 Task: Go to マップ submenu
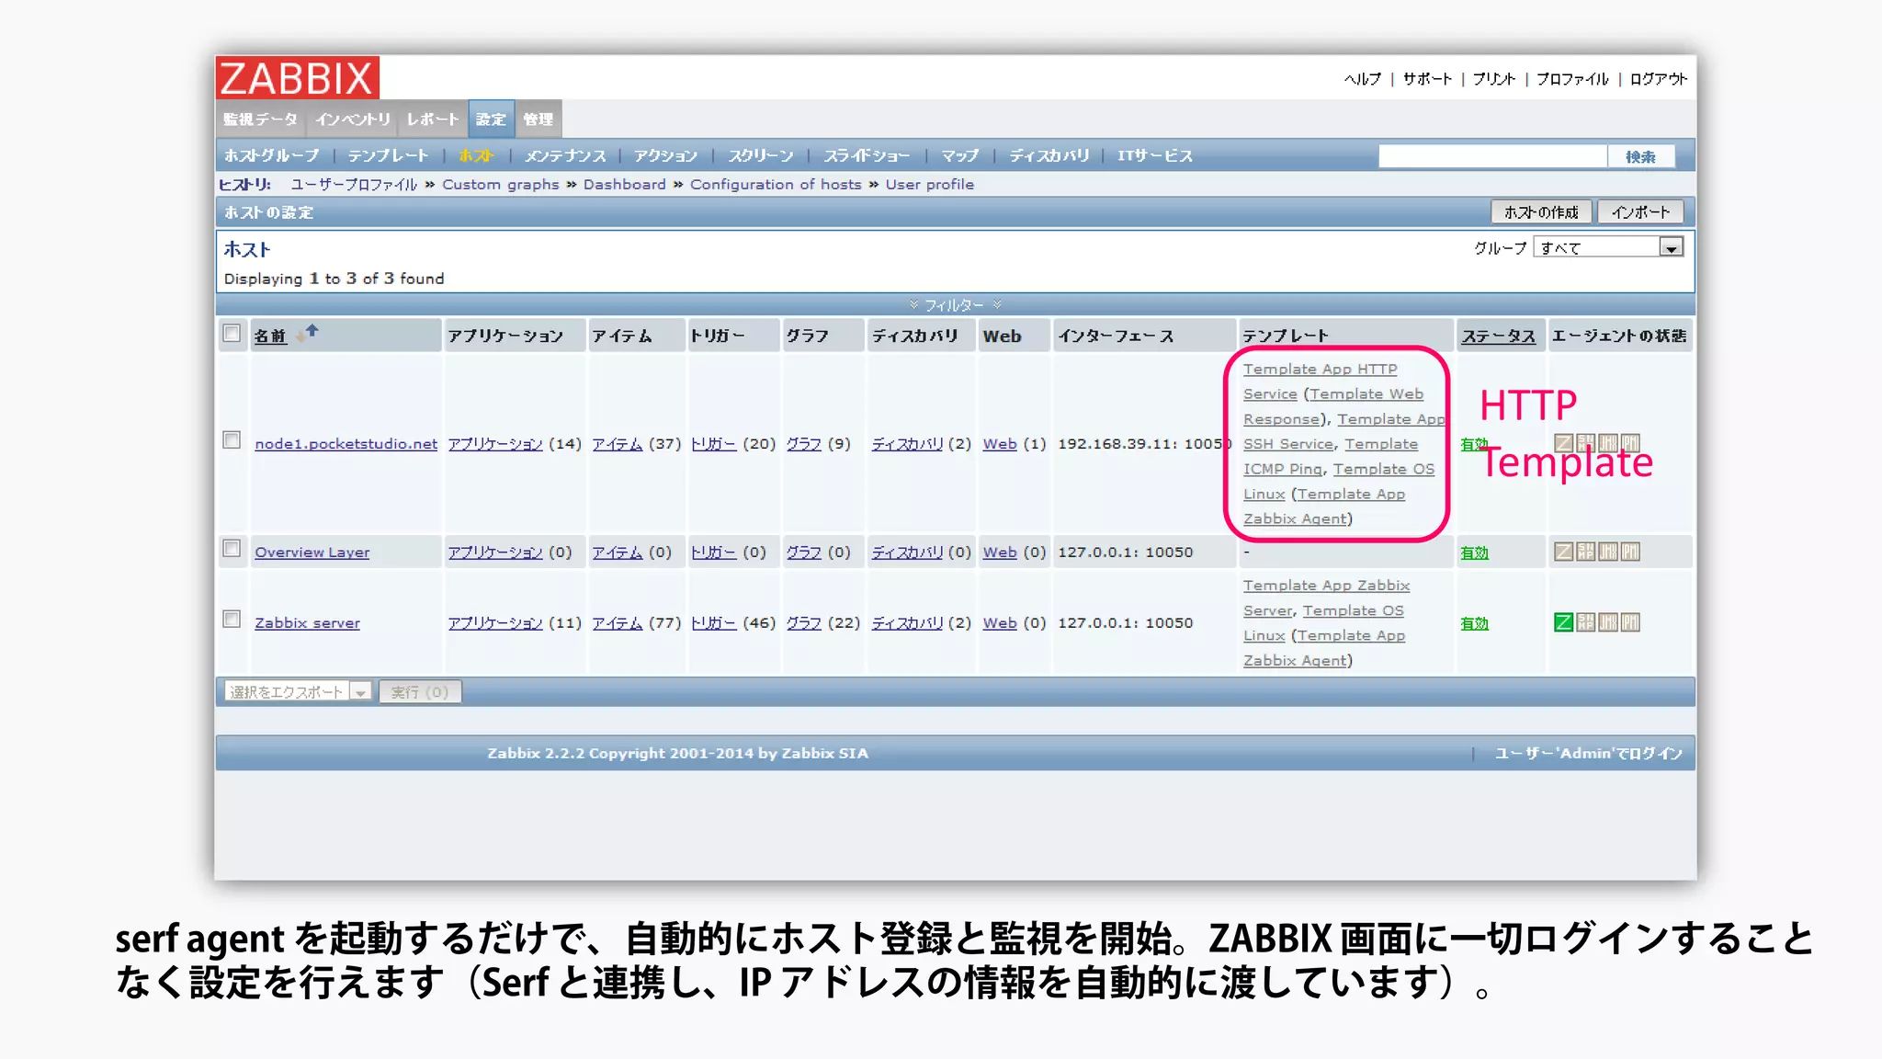(x=959, y=155)
